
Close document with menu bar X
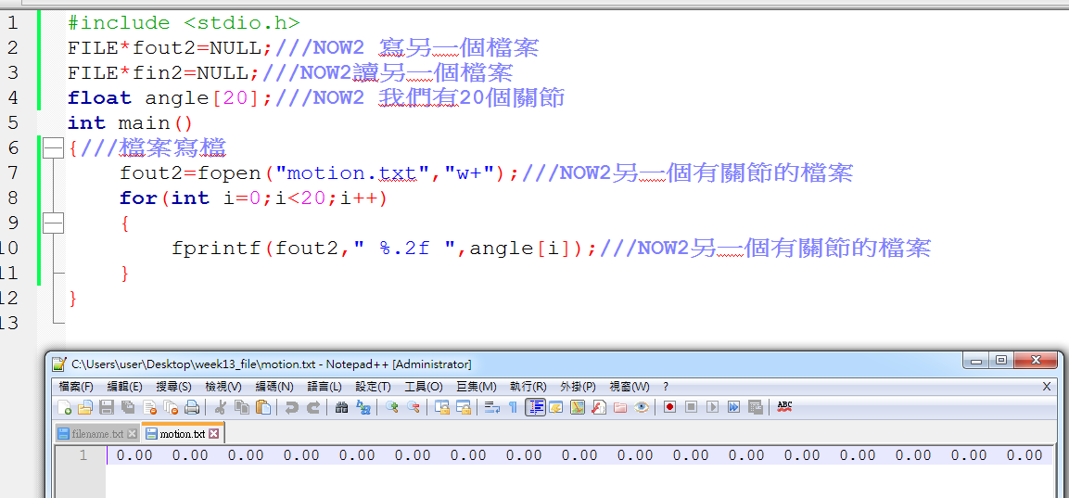(1047, 387)
